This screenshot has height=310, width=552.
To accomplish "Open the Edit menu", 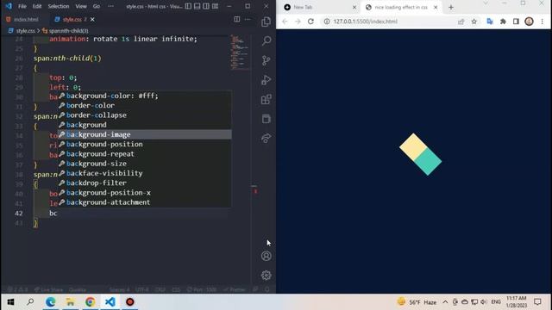I will [37, 6].
